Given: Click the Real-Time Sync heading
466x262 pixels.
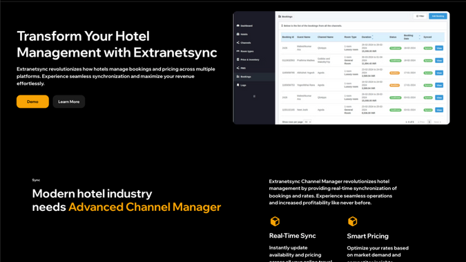Looking at the screenshot, I should tap(293, 236).
